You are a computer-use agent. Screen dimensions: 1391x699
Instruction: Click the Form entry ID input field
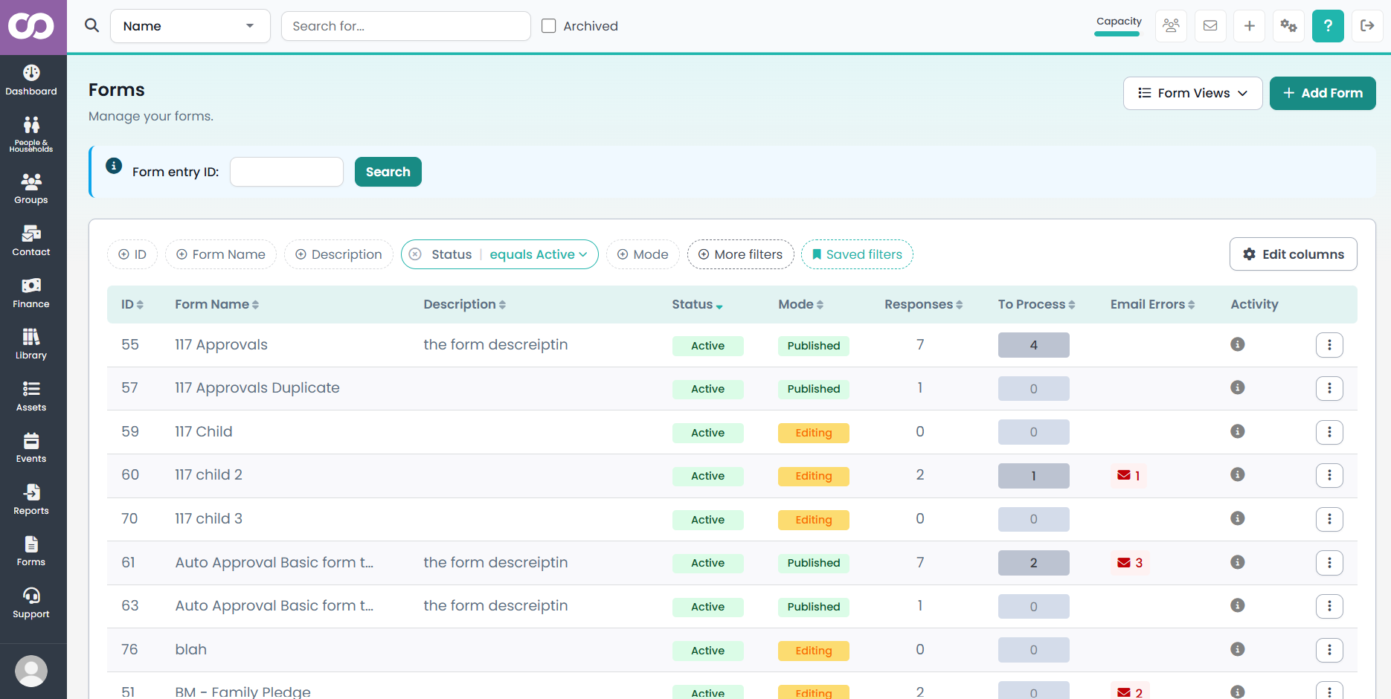(x=286, y=172)
